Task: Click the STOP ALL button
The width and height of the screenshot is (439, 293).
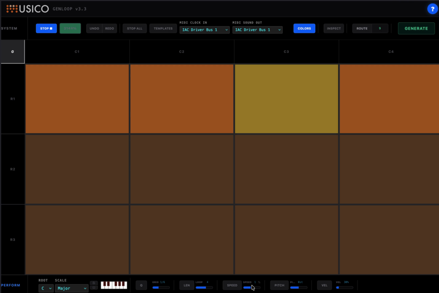Action: (135, 29)
